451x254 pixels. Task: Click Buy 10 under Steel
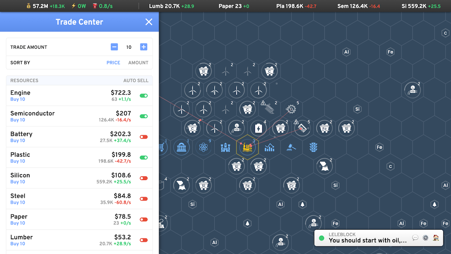click(x=18, y=203)
